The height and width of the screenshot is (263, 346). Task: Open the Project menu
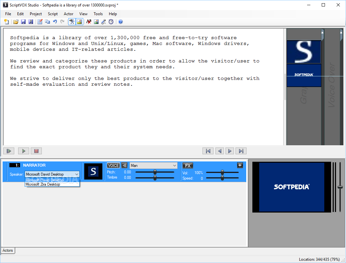36,14
